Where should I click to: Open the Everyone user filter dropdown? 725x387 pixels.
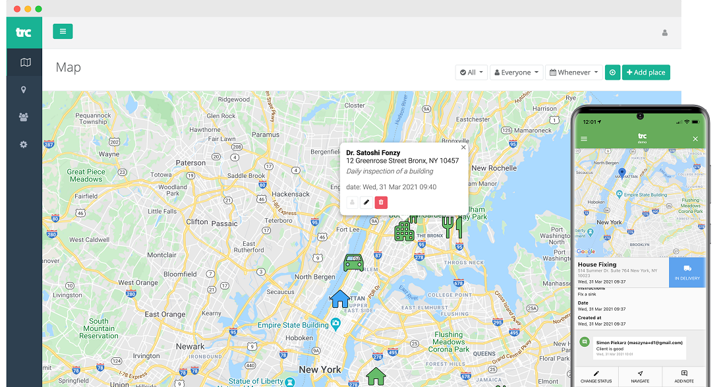click(x=516, y=72)
